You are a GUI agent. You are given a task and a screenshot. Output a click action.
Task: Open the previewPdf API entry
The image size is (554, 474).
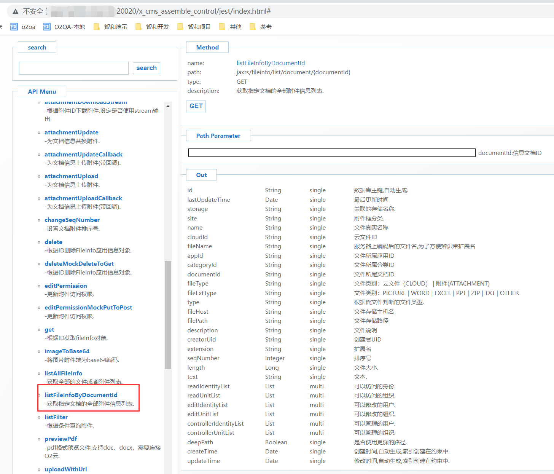(x=60, y=439)
